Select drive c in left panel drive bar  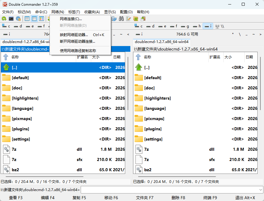[x=6, y=26]
